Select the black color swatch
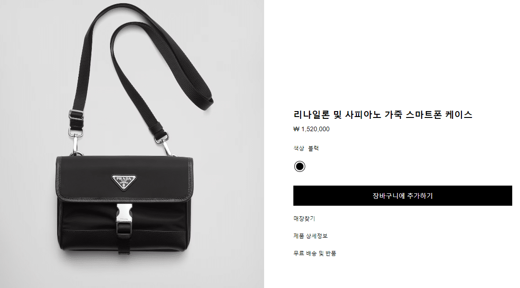 coord(299,166)
